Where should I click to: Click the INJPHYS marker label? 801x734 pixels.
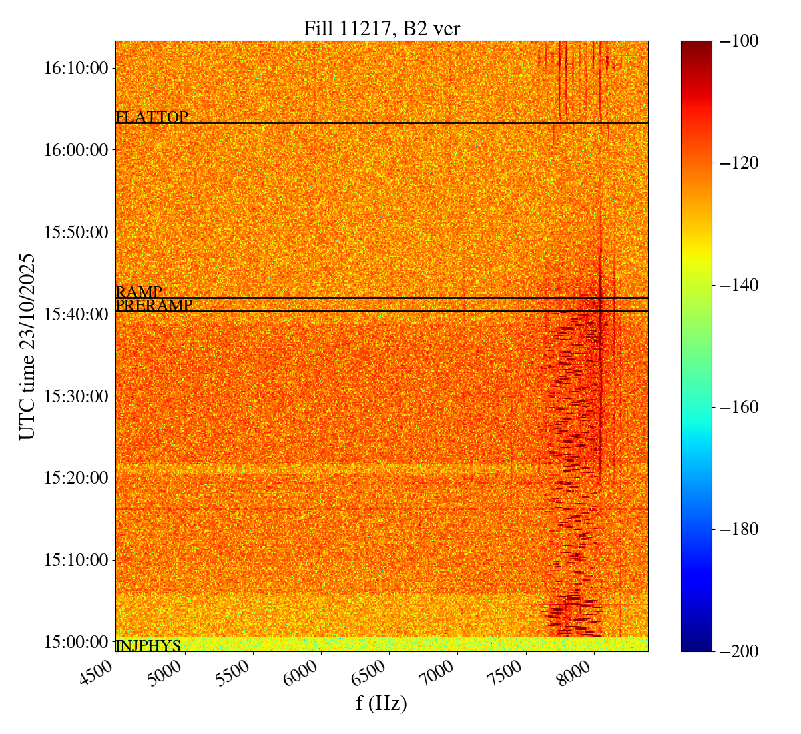click(x=148, y=645)
